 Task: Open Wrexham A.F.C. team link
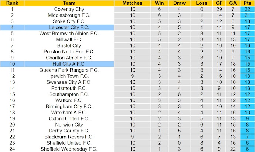tap(69, 113)
